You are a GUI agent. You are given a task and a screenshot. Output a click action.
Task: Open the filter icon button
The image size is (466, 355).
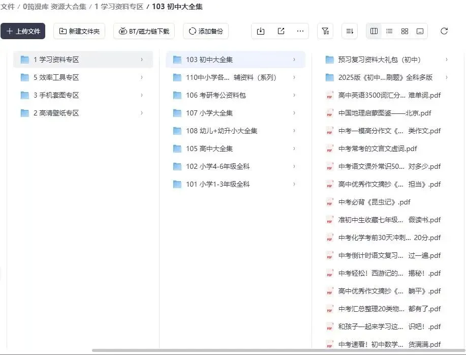click(x=325, y=31)
